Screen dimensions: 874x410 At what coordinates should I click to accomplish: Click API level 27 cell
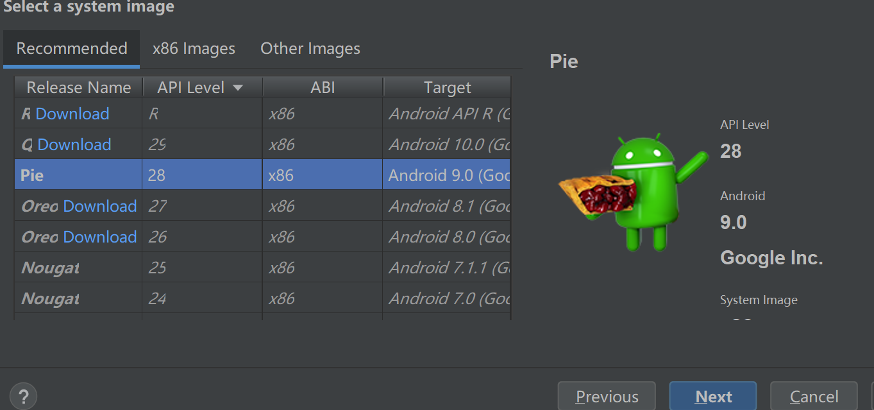(x=202, y=205)
